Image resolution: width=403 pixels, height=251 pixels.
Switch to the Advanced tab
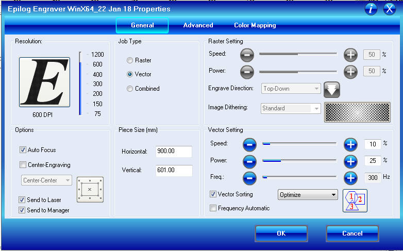tap(198, 25)
